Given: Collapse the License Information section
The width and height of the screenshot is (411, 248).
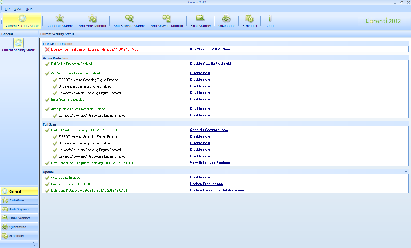Looking at the screenshot, I should pos(406,43).
